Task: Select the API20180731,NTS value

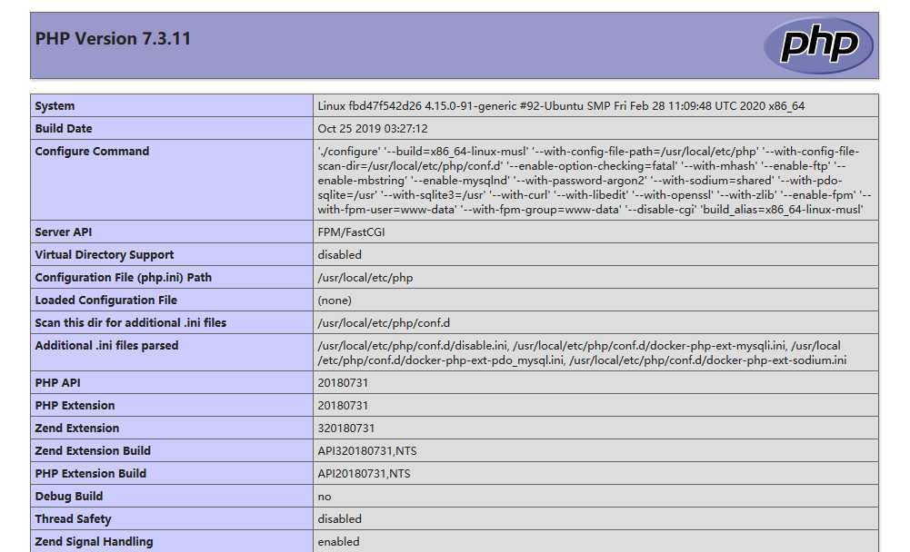Action: click(364, 473)
